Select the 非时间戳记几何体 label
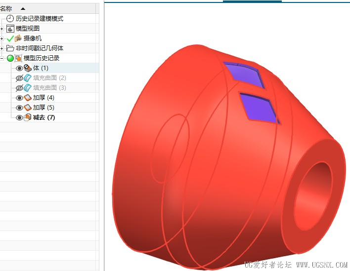Screen dimensions: 350x271 [39, 48]
